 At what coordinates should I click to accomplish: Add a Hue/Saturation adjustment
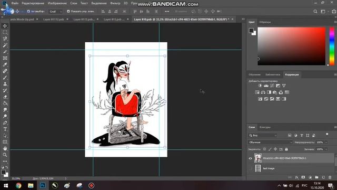(257, 92)
